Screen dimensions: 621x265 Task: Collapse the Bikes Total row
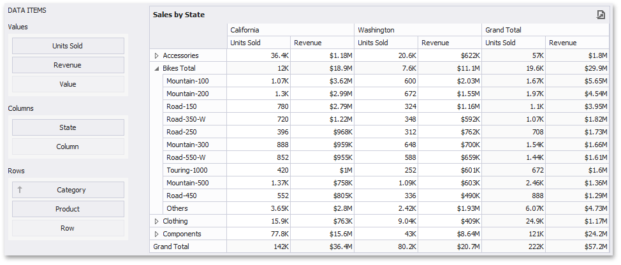[x=157, y=68]
